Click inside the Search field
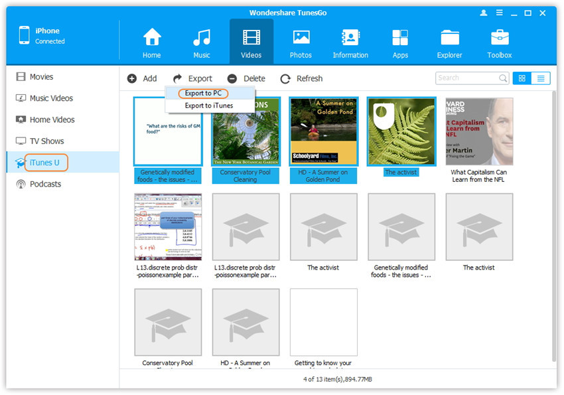 (x=466, y=78)
